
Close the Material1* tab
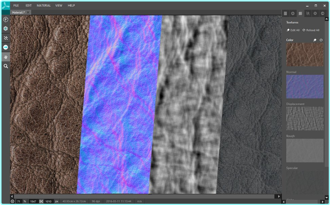click(28, 12)
